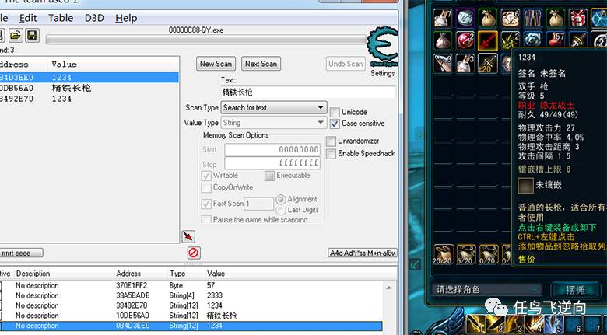Viewport: 607px width, 335px height.
Task: Activate skill slot 3 on game hotbar
Action: click(x=515, y=324)
